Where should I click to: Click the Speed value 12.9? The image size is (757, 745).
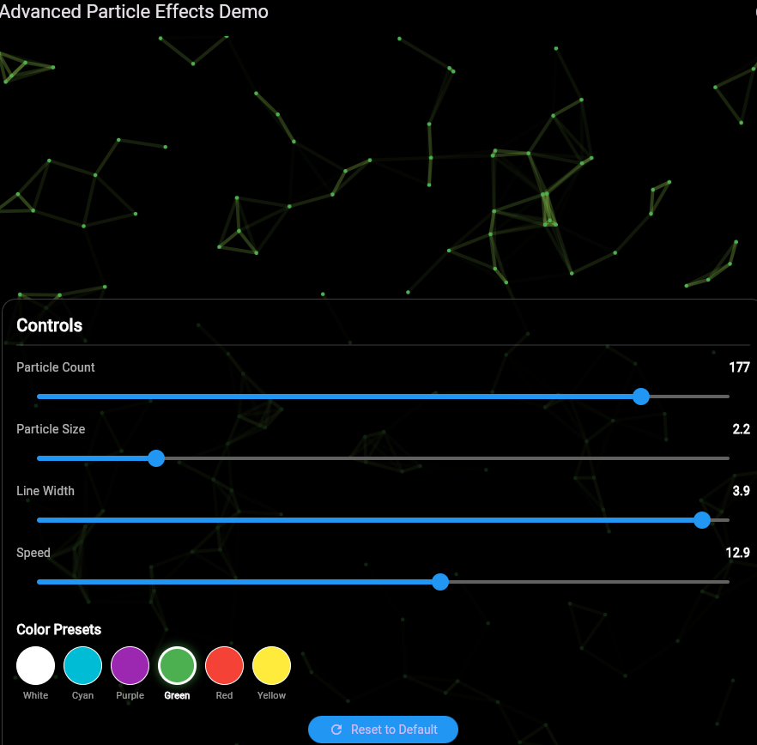point(738,553)
